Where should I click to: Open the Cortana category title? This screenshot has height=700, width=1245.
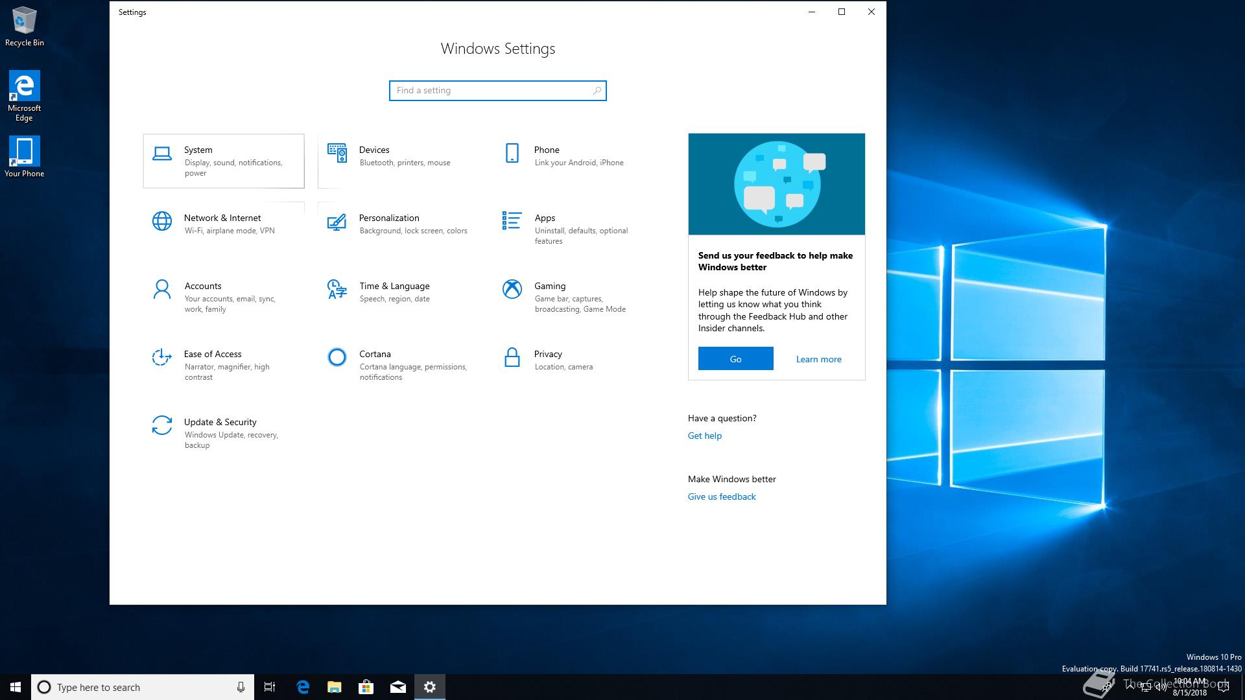[x=375, y=354]
